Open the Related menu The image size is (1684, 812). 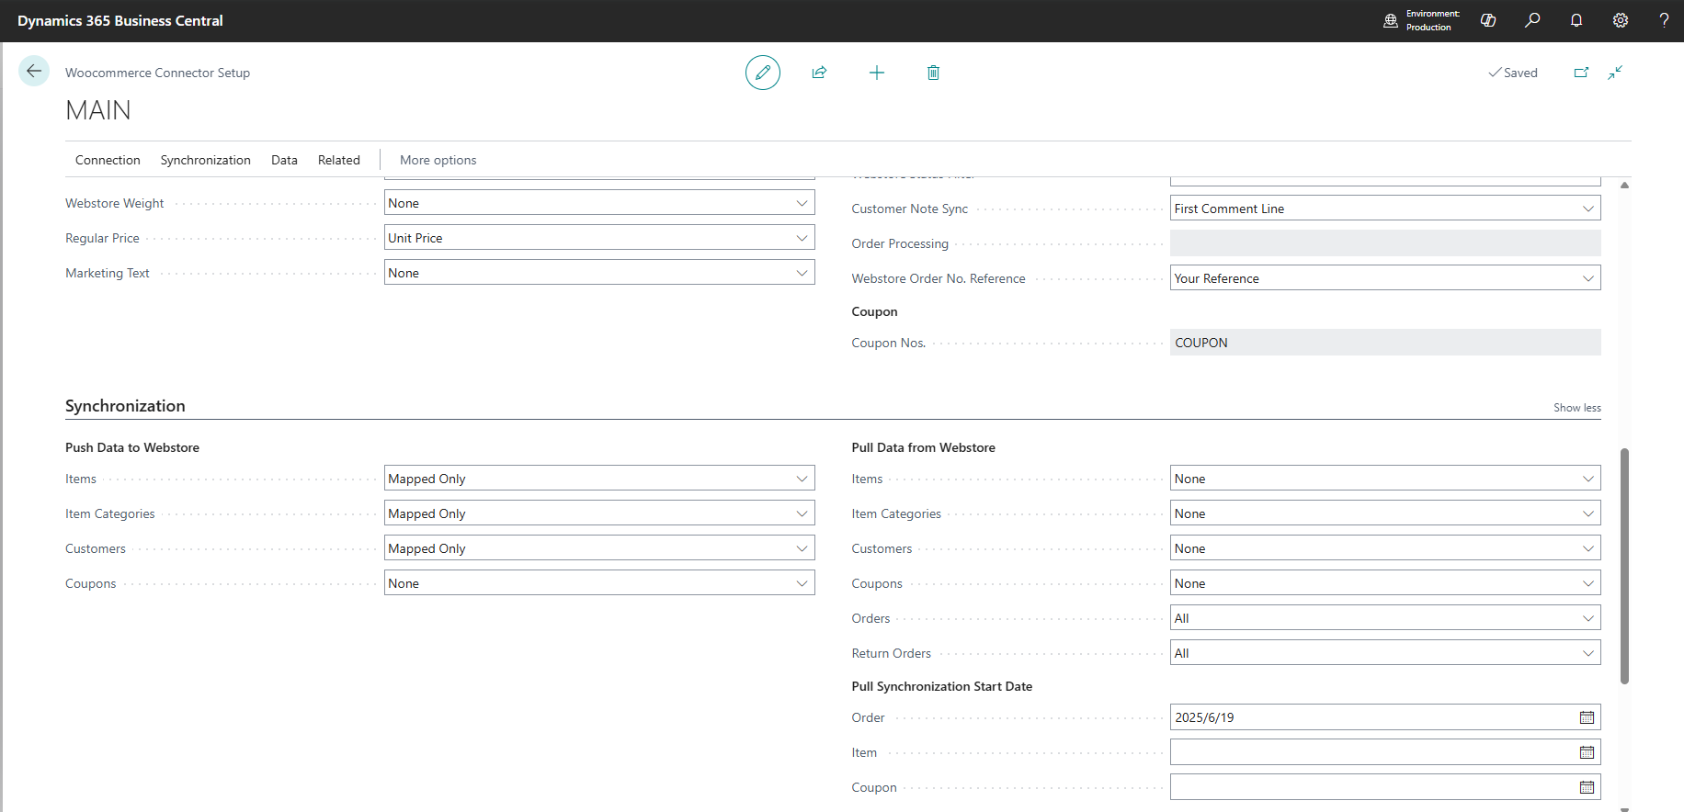(x=339, y=160)
